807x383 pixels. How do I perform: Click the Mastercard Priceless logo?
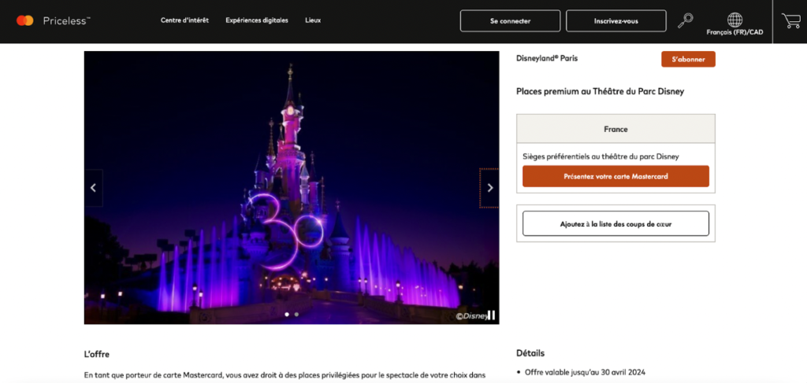54,20
